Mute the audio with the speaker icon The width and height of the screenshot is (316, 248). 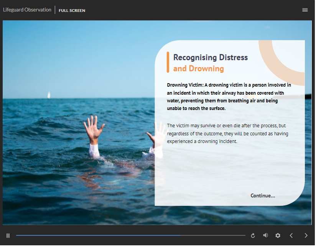[265, 235]
